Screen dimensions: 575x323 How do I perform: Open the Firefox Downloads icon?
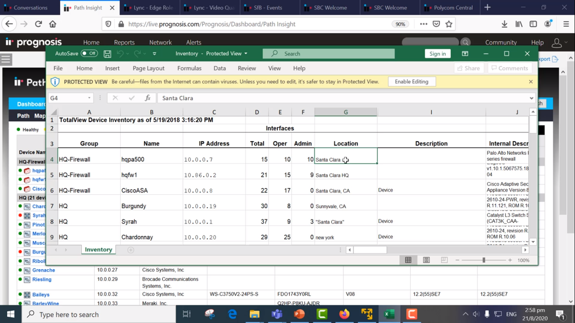[x=504, y=24]
